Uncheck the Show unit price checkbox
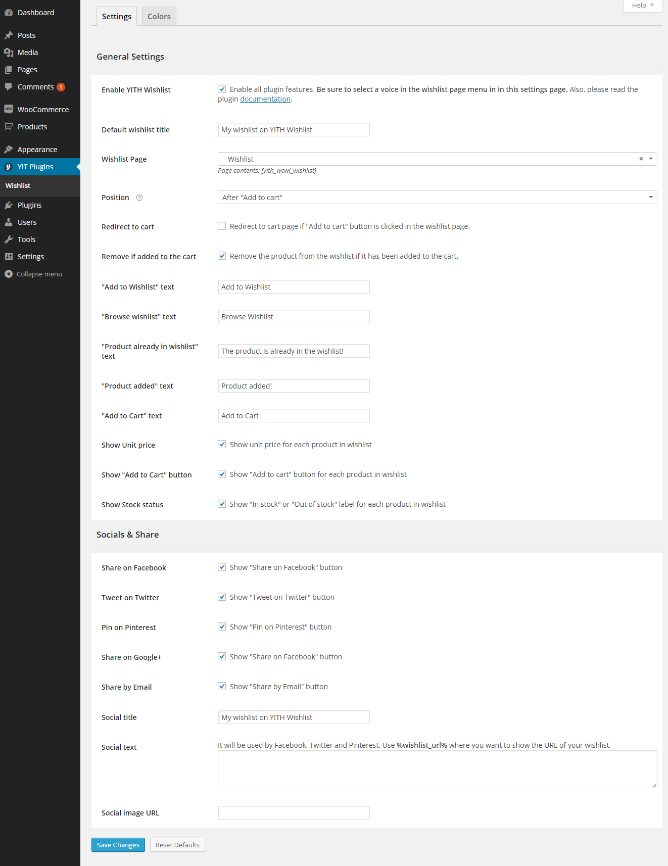Viewport: 668px width, 866px height. [x=222, y=445]
